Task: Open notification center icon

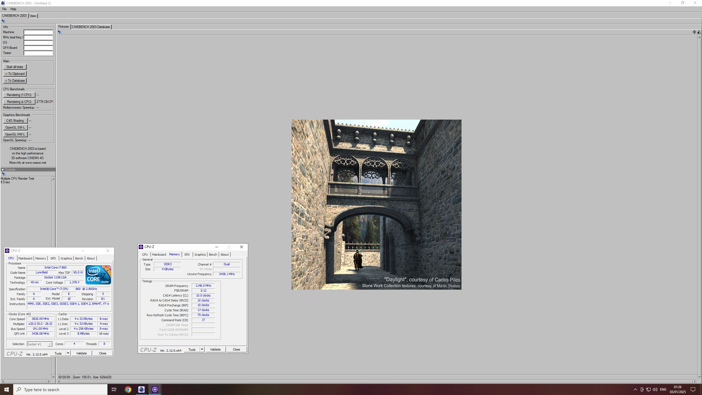Action: tap(693, 390)
